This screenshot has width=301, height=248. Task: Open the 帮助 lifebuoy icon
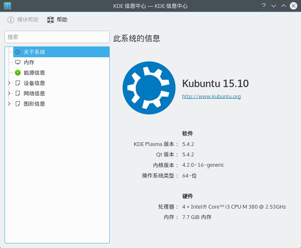51,20
